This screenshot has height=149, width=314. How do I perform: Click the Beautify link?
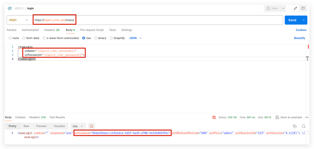pos(300,38)
